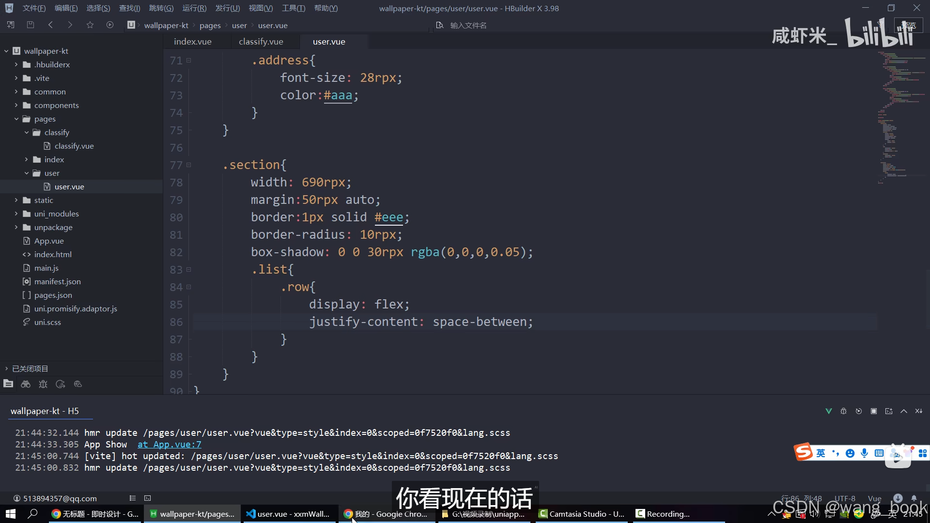Open manifest.json in the file tree
This screenshot has height=523, width=930.
(x=58, y=281)
